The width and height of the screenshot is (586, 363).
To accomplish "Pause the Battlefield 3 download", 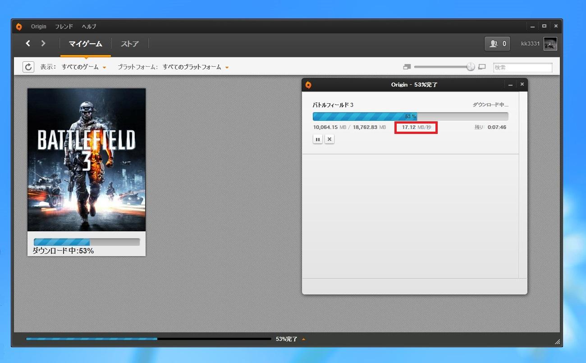I will [318, 139].
